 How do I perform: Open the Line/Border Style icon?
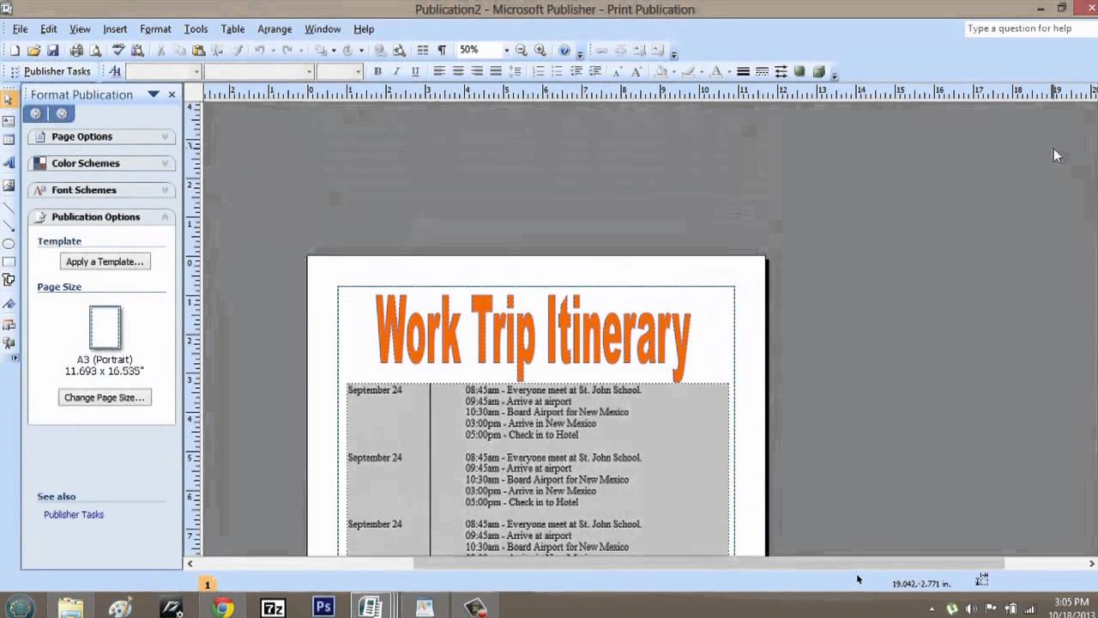pos(743,71)
